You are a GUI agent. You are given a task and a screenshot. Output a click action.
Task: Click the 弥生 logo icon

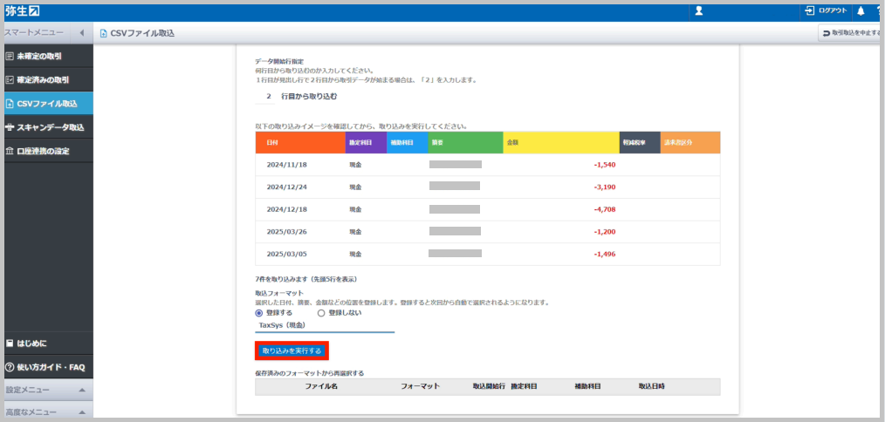pos(34,10)
